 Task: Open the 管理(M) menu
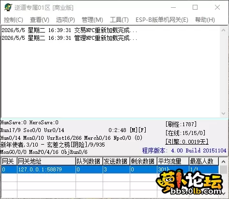(x=92, y=20)
